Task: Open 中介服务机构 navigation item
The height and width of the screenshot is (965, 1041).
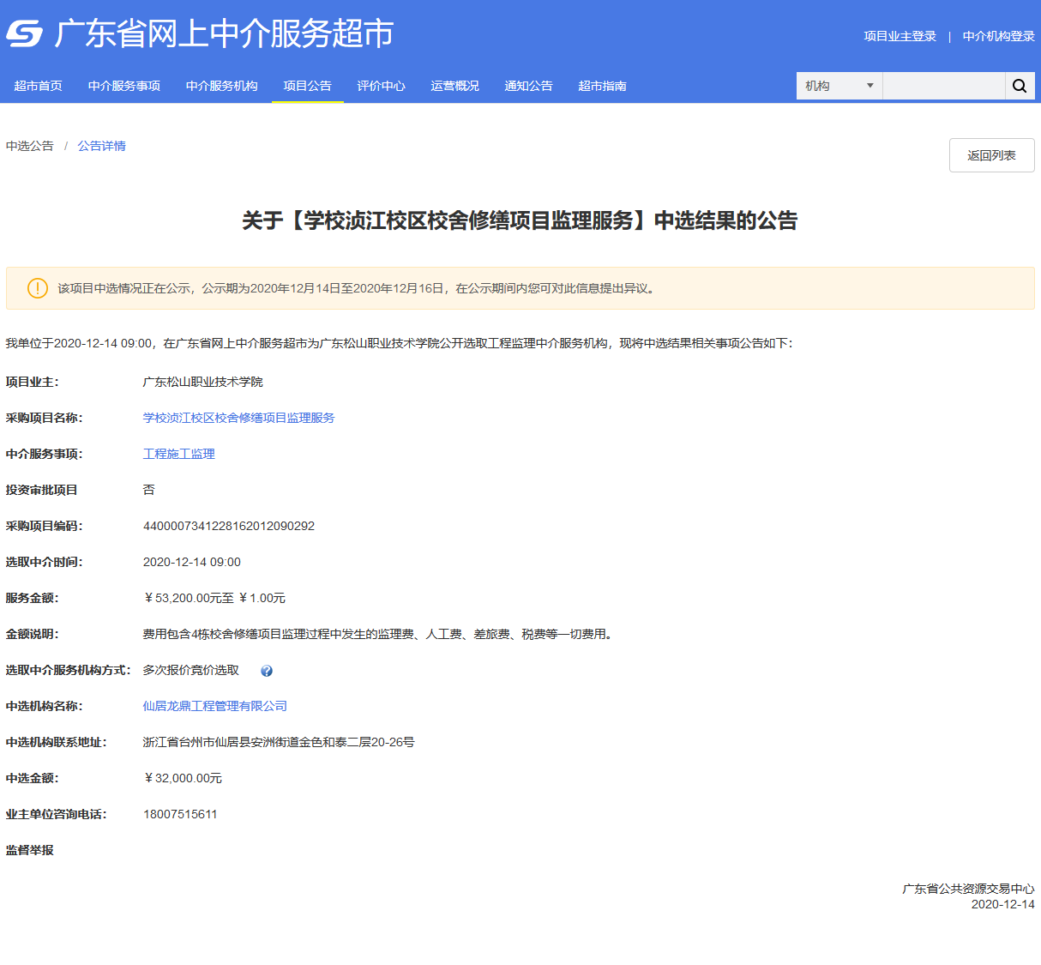Action: (x=222, y=86)
